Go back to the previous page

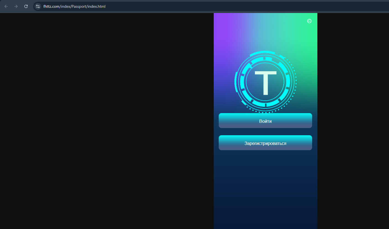click(x=6, y=6)
